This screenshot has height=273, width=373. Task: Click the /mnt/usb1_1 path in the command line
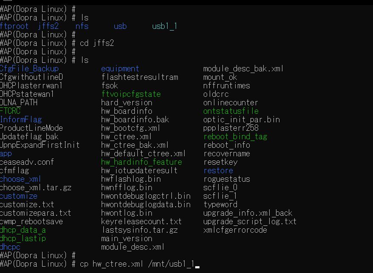(x=171, y=264)
